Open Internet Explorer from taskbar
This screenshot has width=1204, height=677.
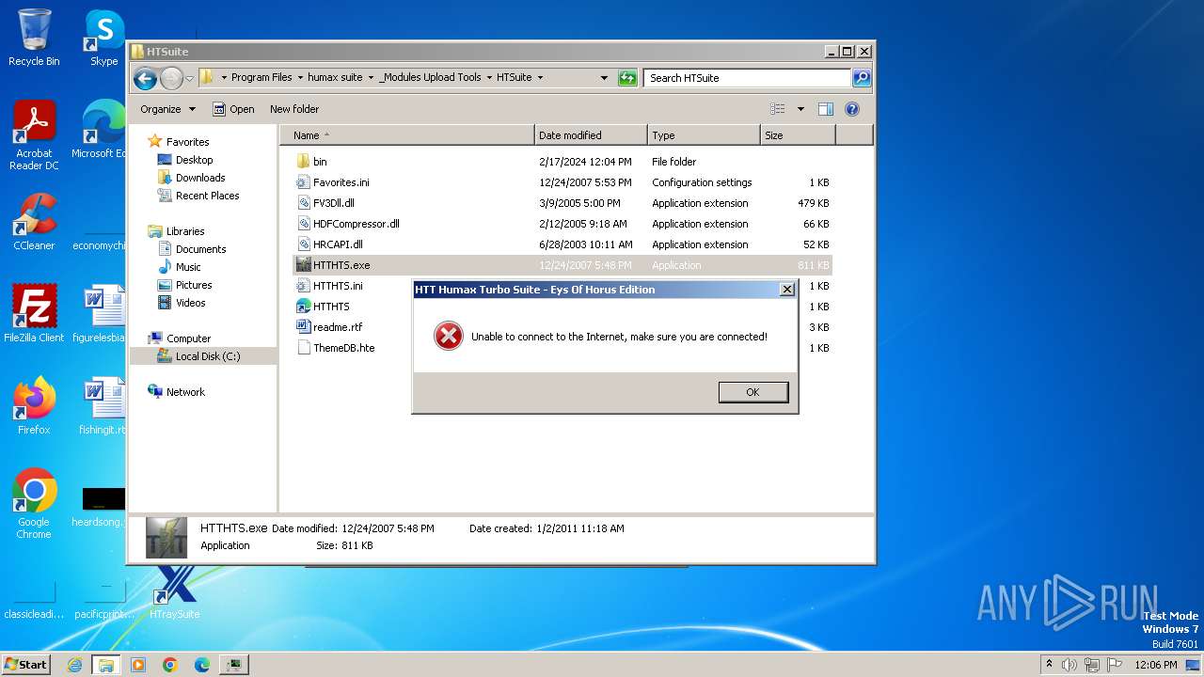[x=74, y=665]
